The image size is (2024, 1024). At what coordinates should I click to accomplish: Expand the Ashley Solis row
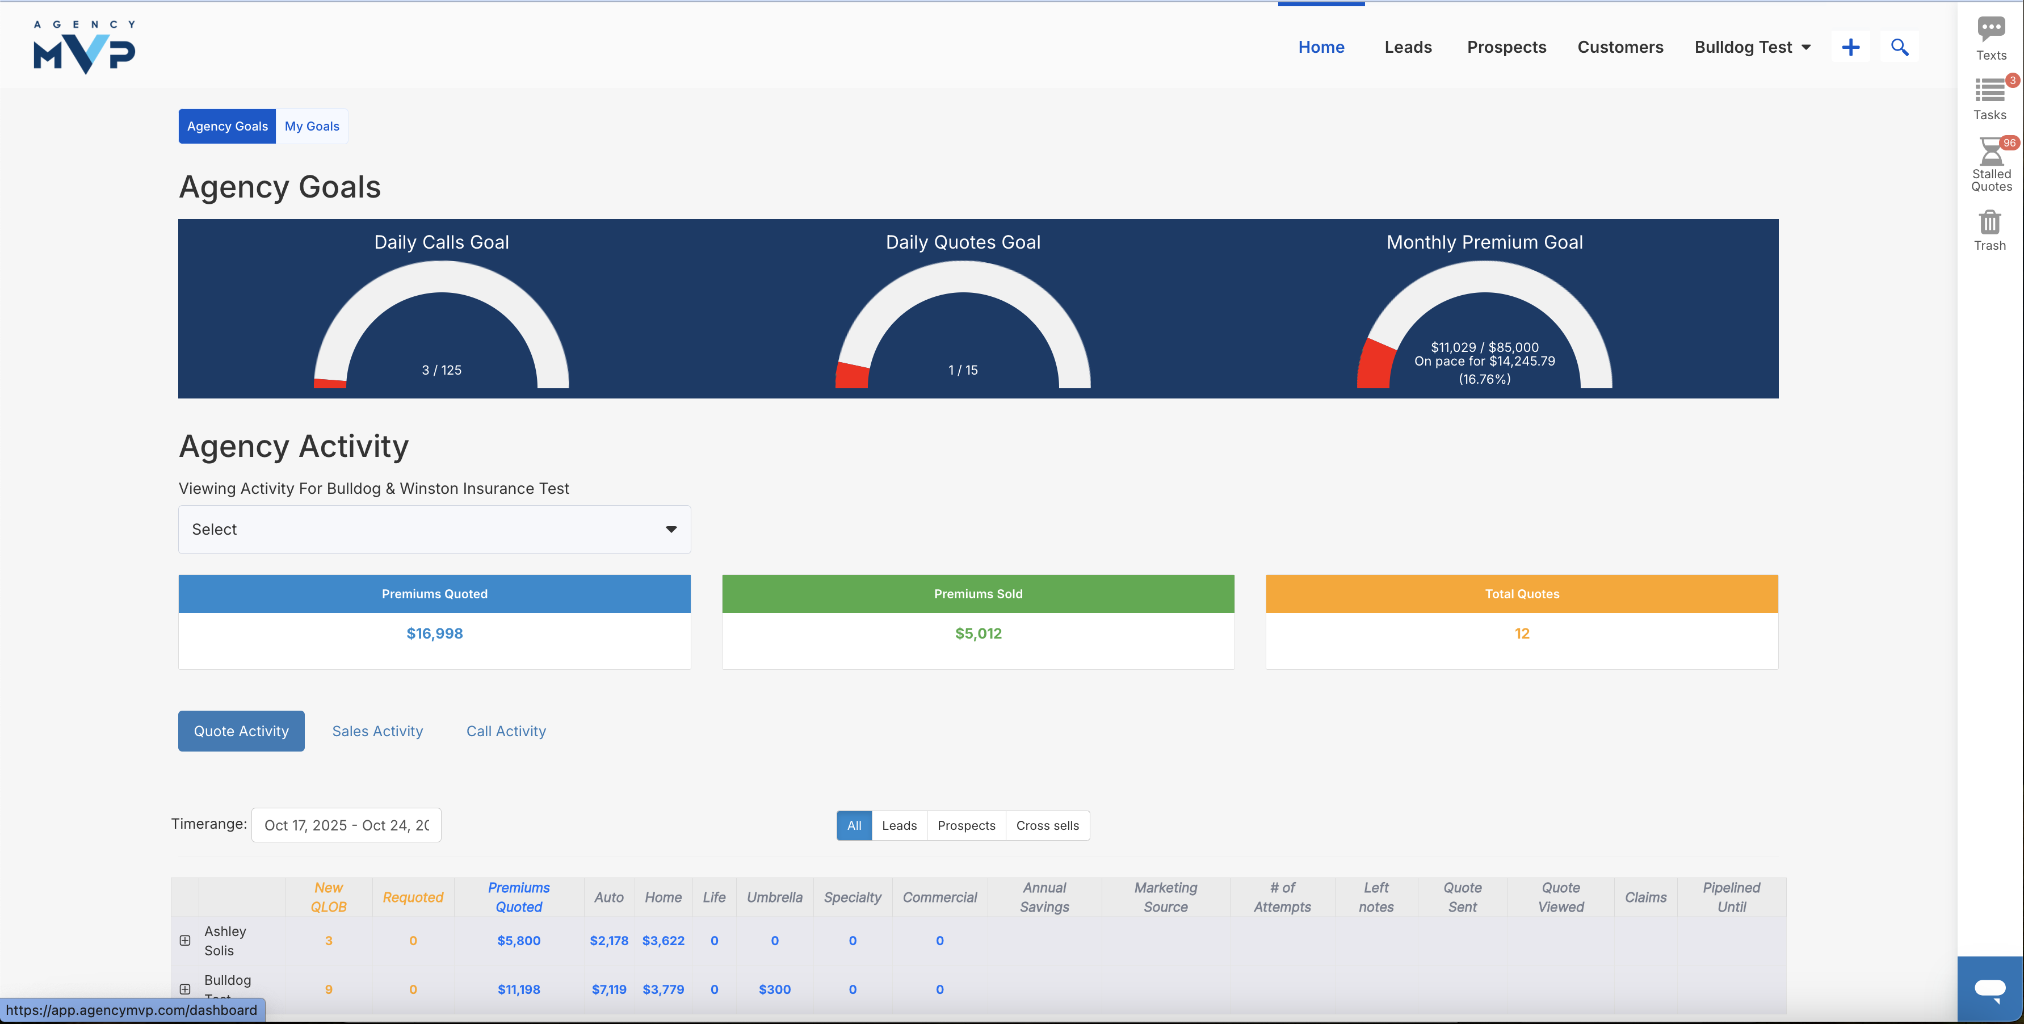(x=184, y=941)
